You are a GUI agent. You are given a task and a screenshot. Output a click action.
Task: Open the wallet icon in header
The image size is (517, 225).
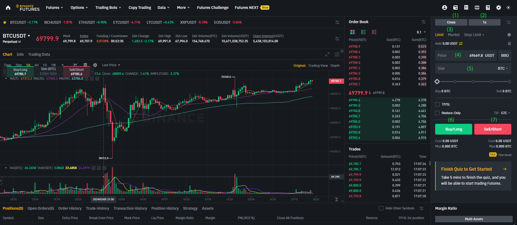click(x=455, y=8)
